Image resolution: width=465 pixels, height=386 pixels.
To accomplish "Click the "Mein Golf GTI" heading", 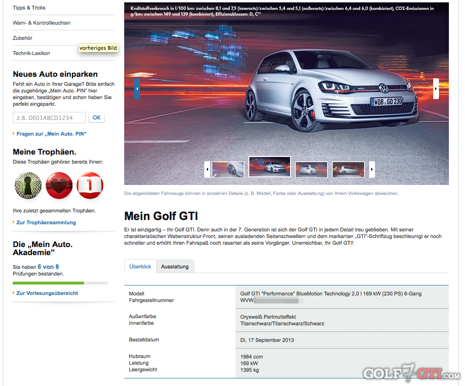I will [x=161, y=216].
